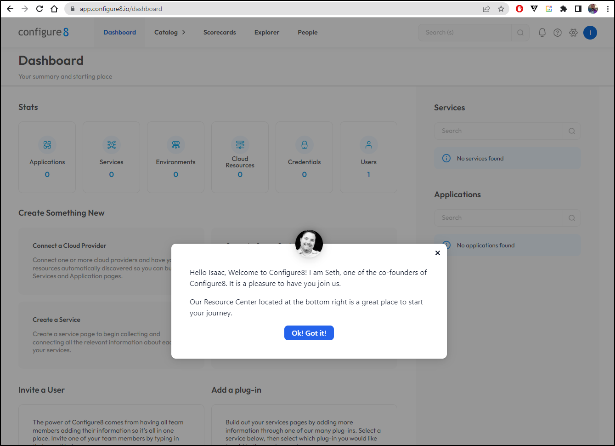
Task: Close the welcome dialog with X
Action: (x=438, y=253)
